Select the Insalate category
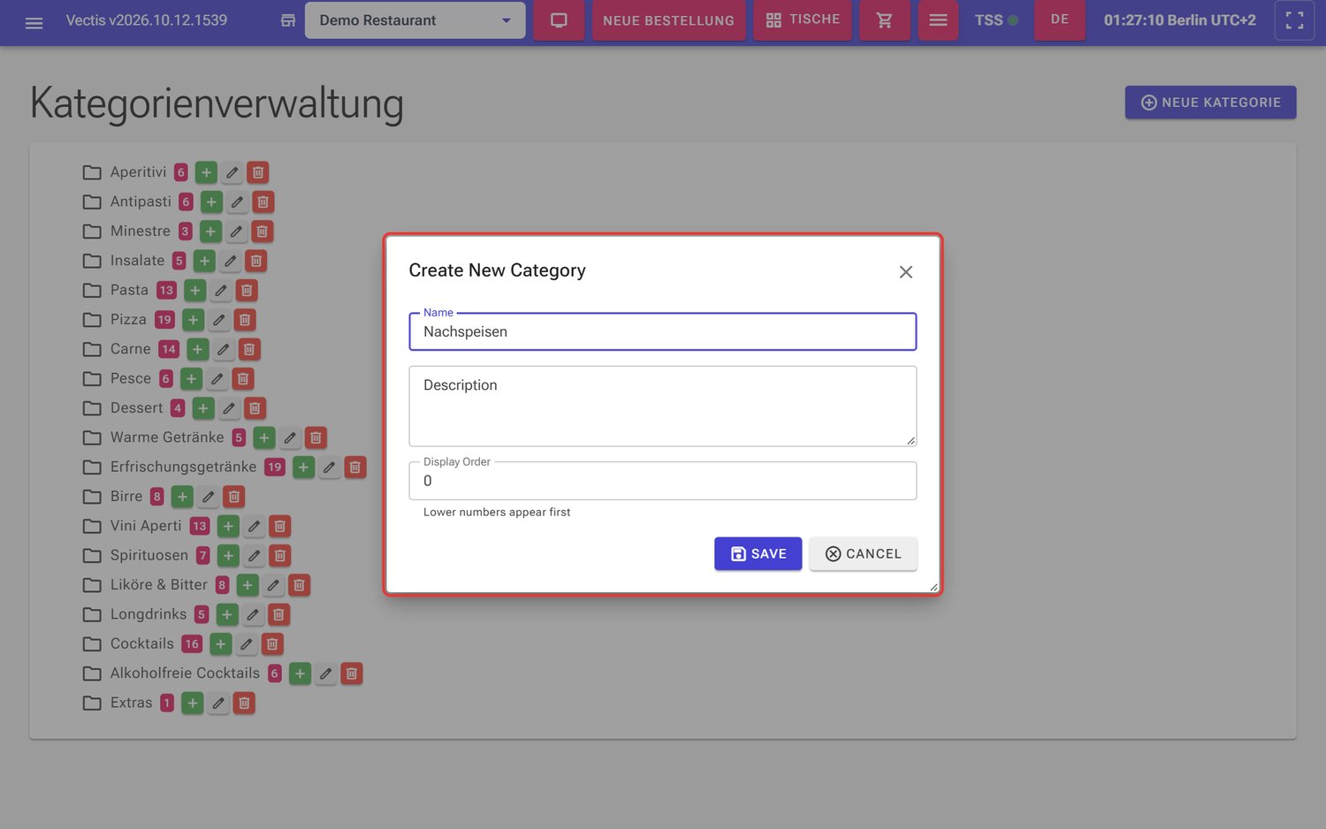1326x829 pixels. point(137,261)
